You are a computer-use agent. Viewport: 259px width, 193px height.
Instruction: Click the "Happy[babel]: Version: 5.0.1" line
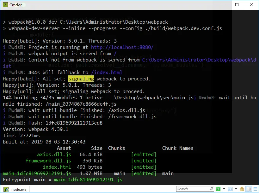pyautogui.click(x=60, y=41)
